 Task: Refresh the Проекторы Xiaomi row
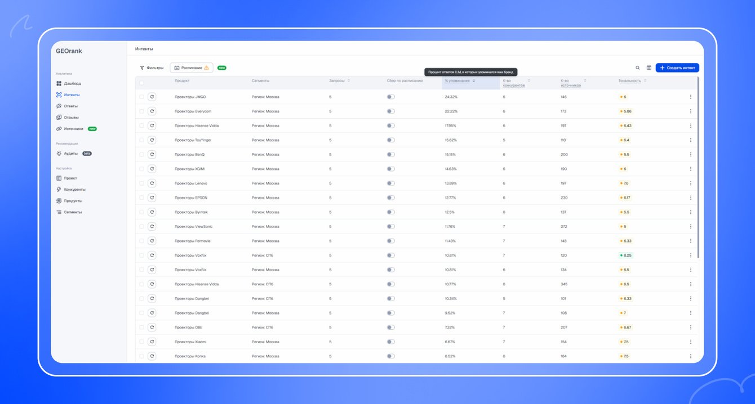click(x=152, y=342)
